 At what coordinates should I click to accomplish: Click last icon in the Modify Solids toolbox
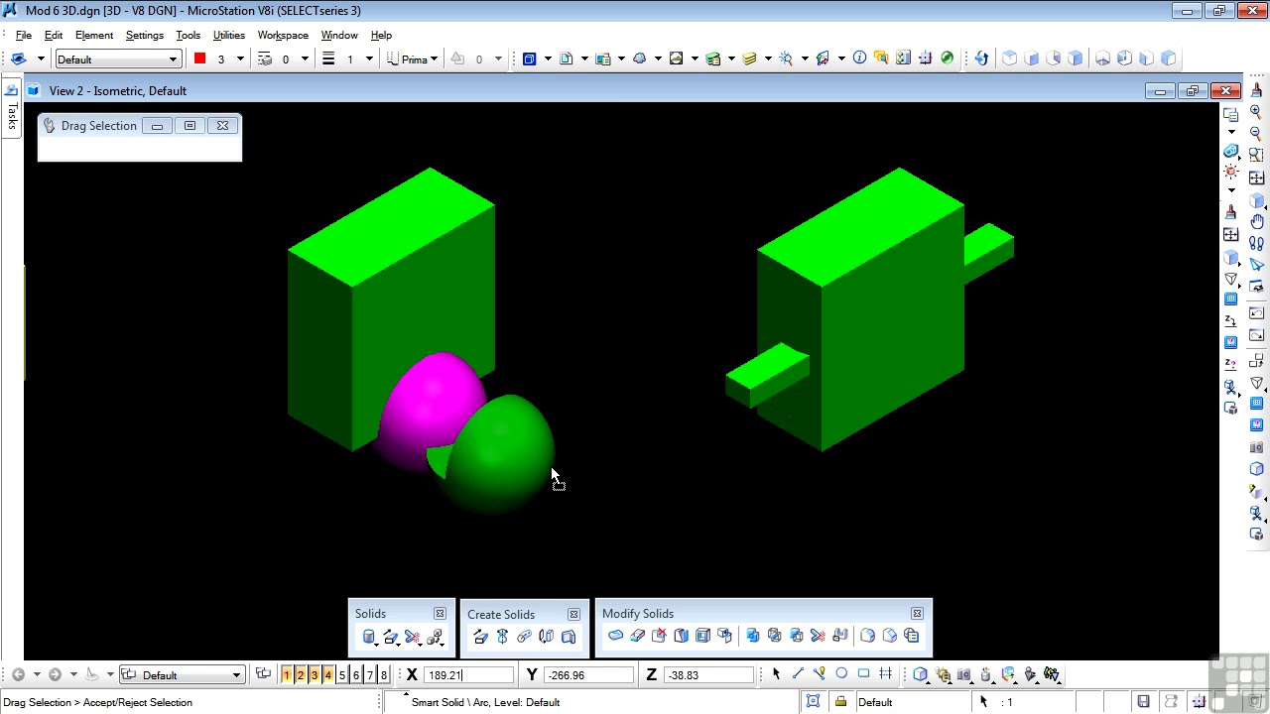(x=912, y=636)
